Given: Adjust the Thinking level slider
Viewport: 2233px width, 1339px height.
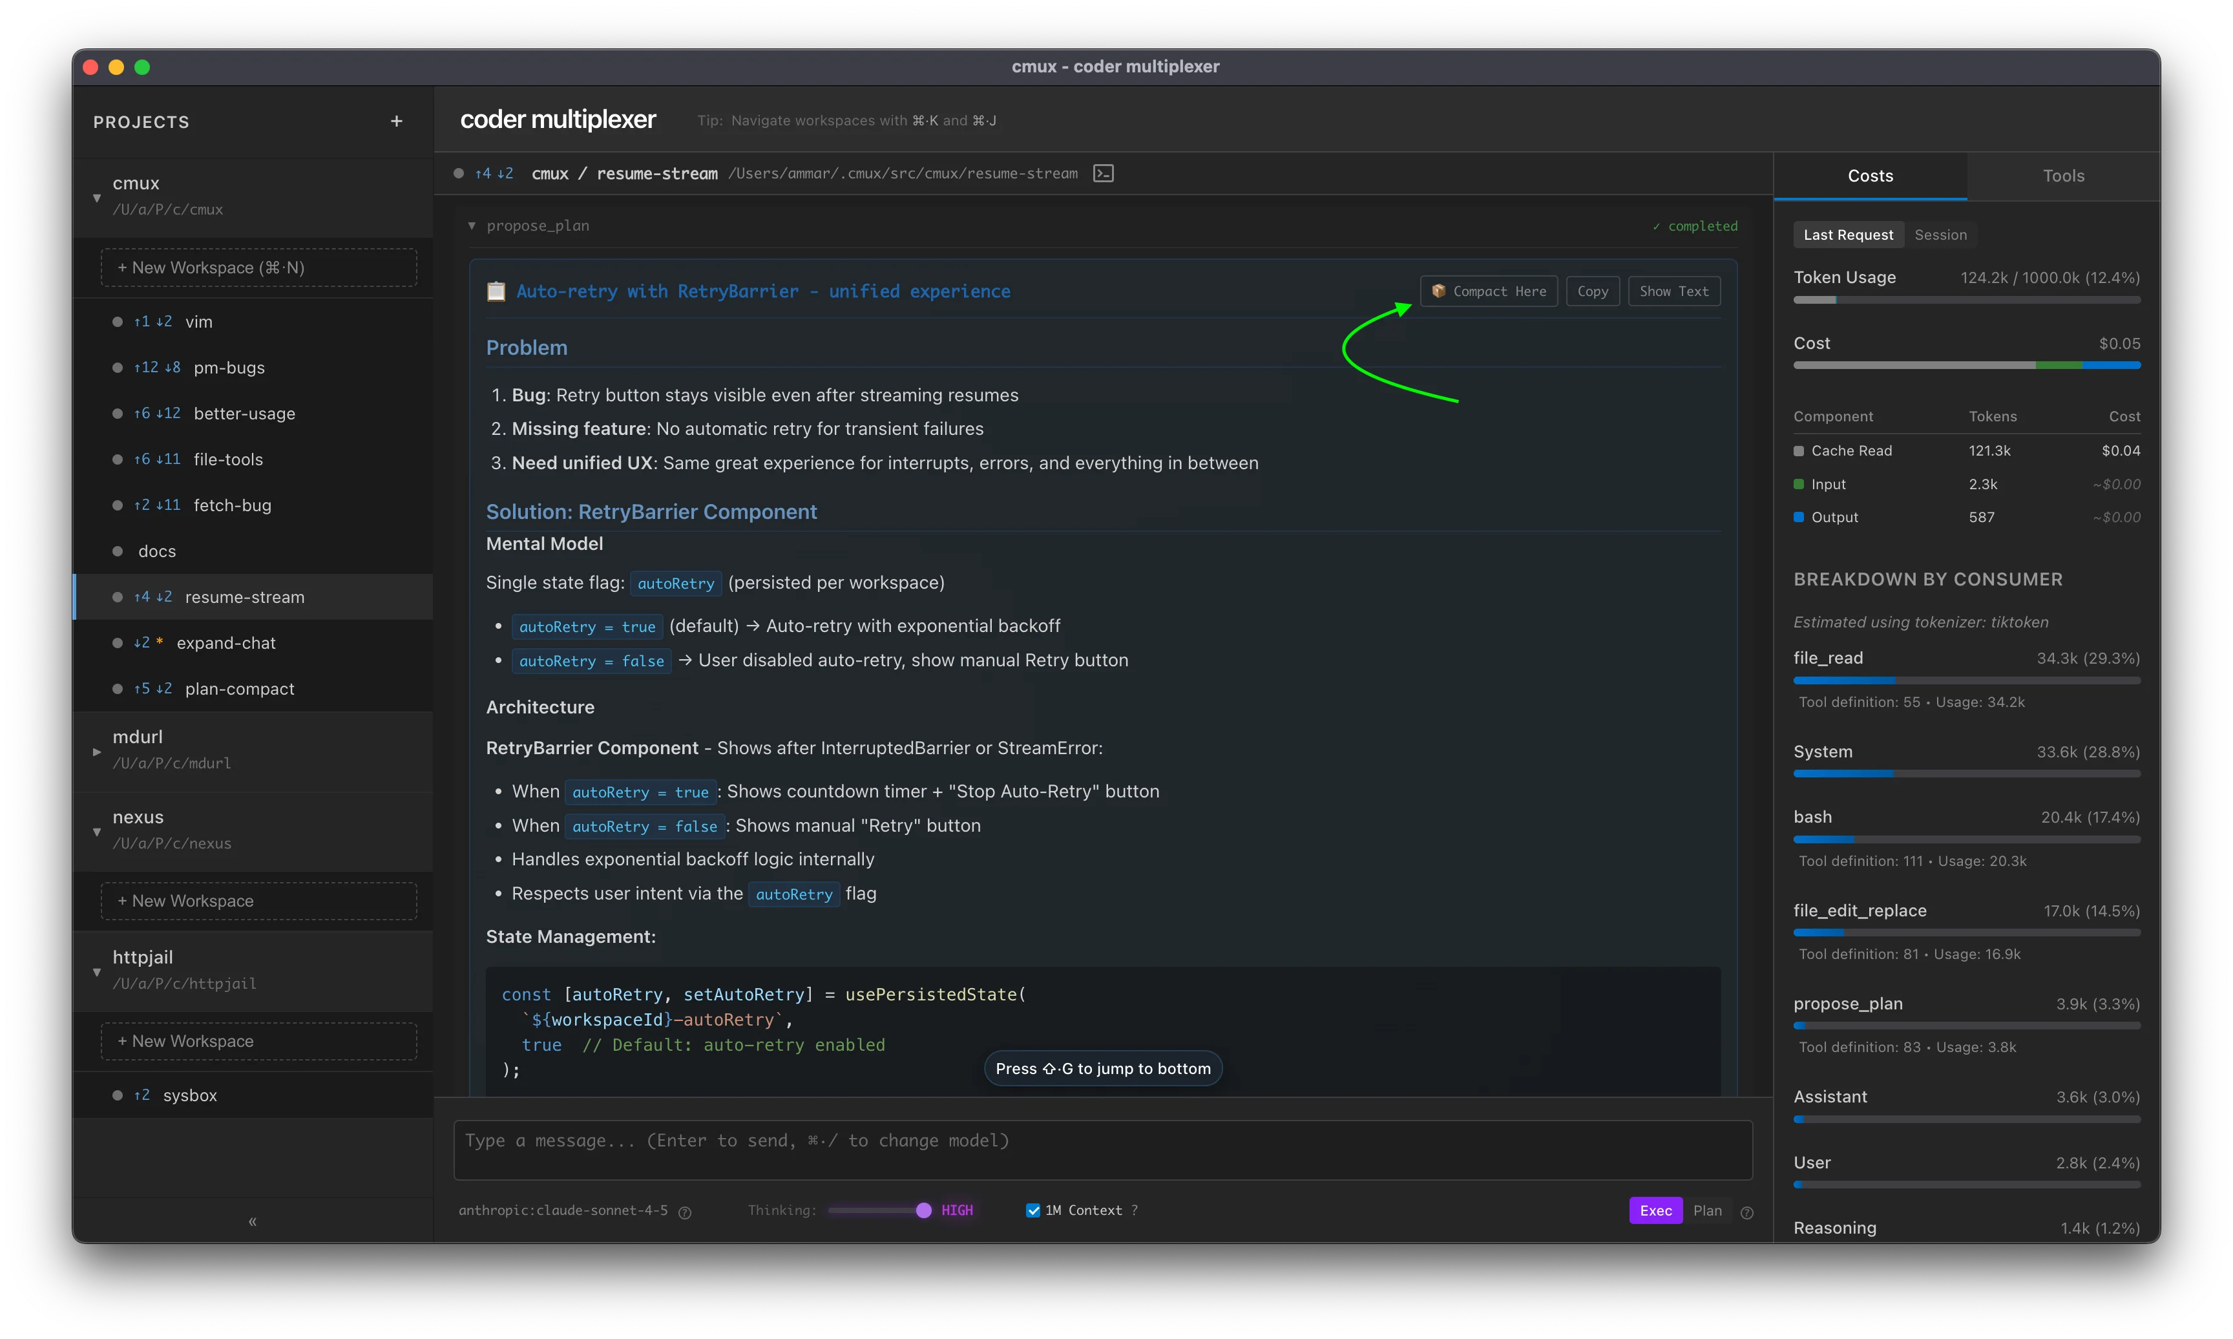Looking at the screenshot, I should (x=923, y=1210).
